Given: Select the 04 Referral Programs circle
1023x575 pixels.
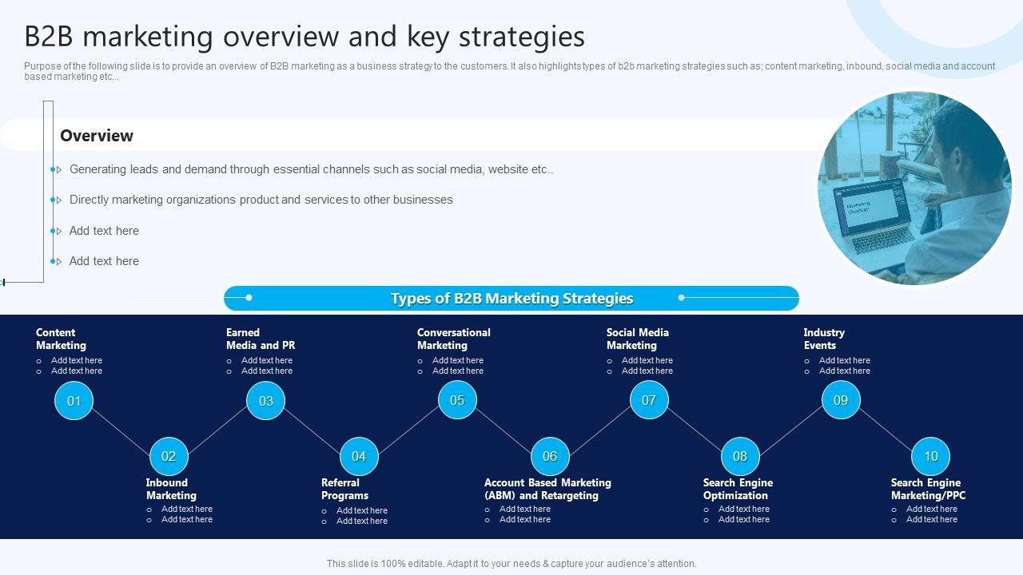Looking at the screenshot, I should click(359, 456).
